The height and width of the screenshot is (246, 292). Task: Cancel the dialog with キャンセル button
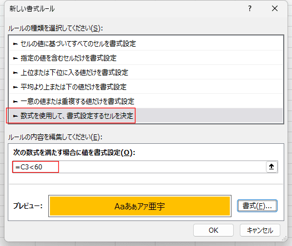pyautogui.click(x=260, y=230)
